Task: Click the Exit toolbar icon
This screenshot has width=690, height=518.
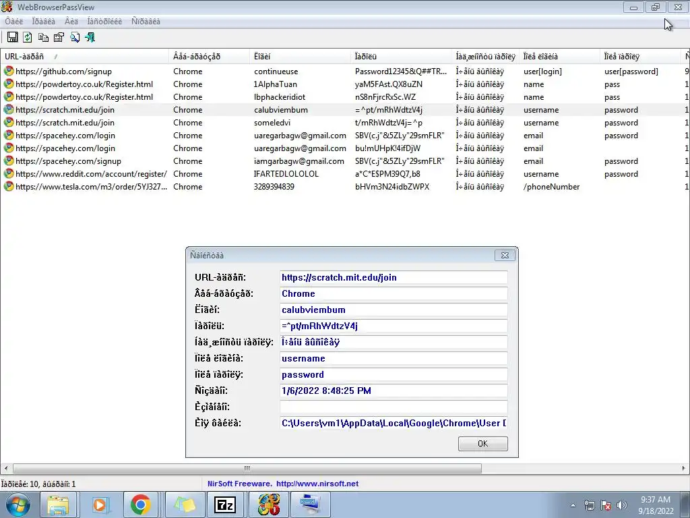Action: (90, 38)
